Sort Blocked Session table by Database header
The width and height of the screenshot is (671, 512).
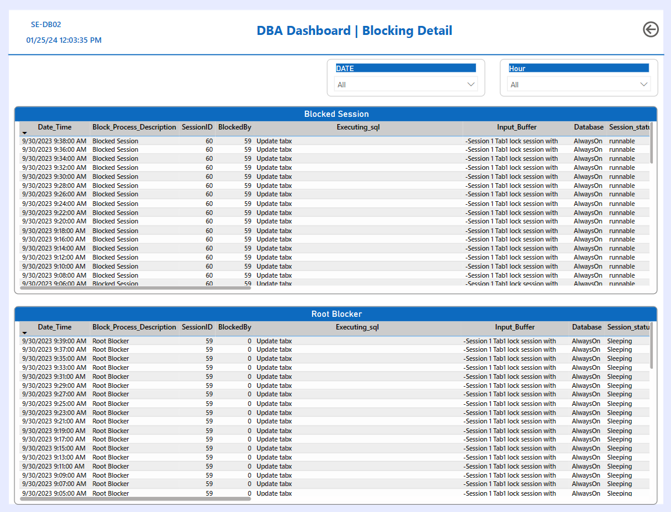click(588, 127)
